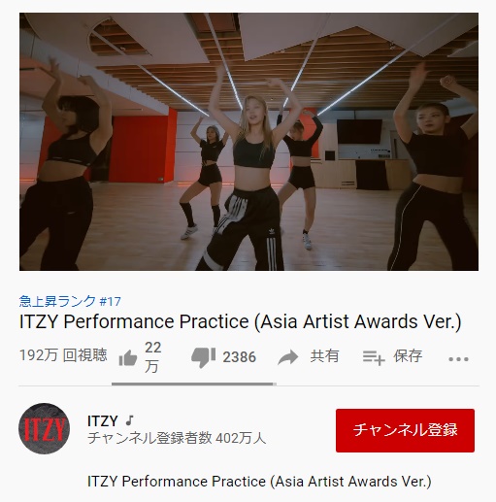Click the dance practice video player
This screenshot has width=496, height=502.
click(248, 142)
